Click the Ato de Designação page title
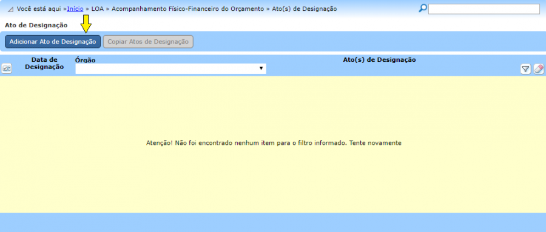The image size is (546, 232). [x=36, y=25]
